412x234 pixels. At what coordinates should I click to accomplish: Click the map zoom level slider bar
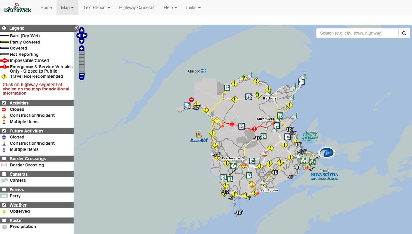click(x=82, y=62)
